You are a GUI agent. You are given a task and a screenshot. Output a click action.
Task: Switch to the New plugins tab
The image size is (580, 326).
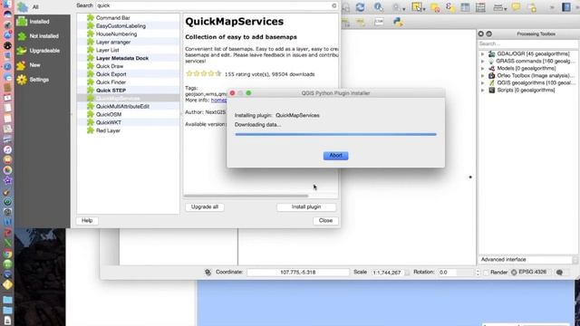(x=43, y=65)
